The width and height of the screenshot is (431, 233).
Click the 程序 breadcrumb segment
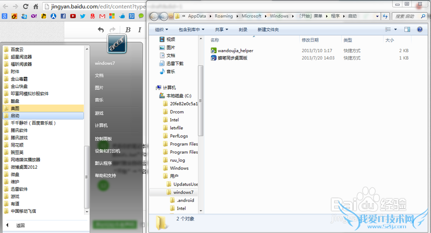point(335,16)
